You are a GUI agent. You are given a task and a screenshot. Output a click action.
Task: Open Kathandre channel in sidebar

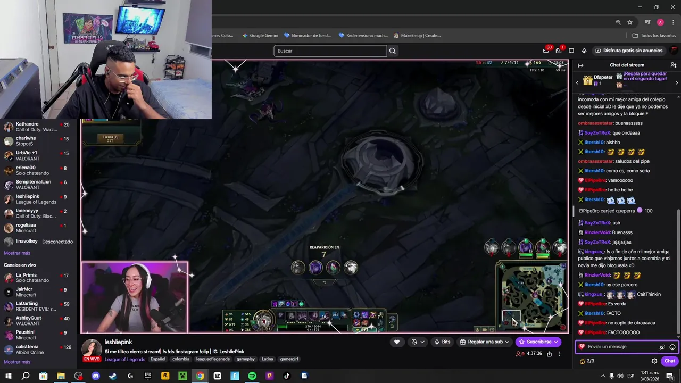37,127
